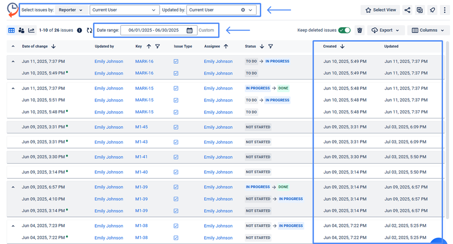
Task: Click the Select View button
Action: (x=380, y=10)
